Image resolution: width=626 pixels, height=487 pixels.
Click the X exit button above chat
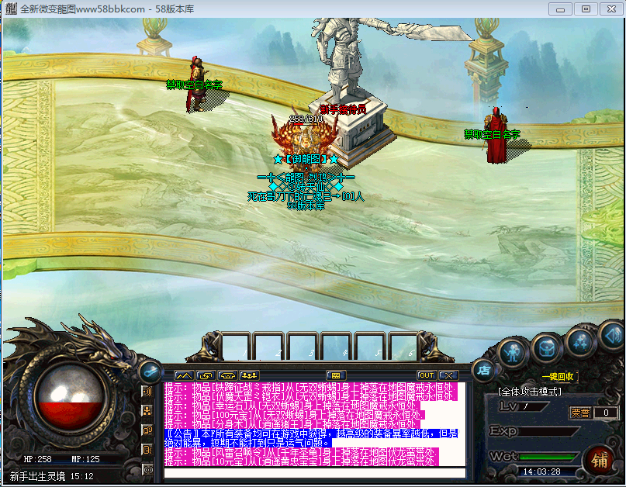pyautogui.click(x=448, y=375)
